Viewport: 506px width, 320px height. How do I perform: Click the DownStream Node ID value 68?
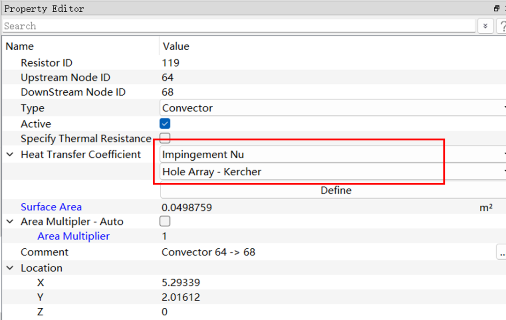click(167, 92)
